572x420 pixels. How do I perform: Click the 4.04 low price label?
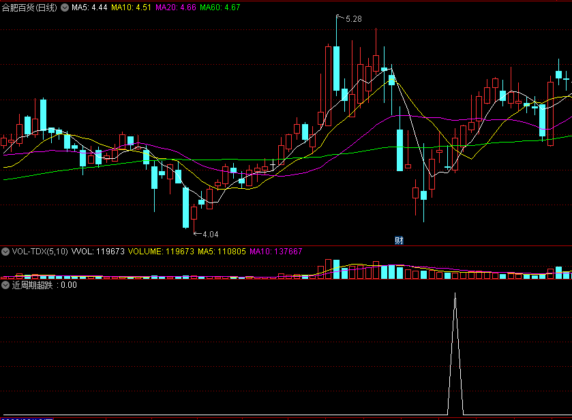click(x=211, y=235)
